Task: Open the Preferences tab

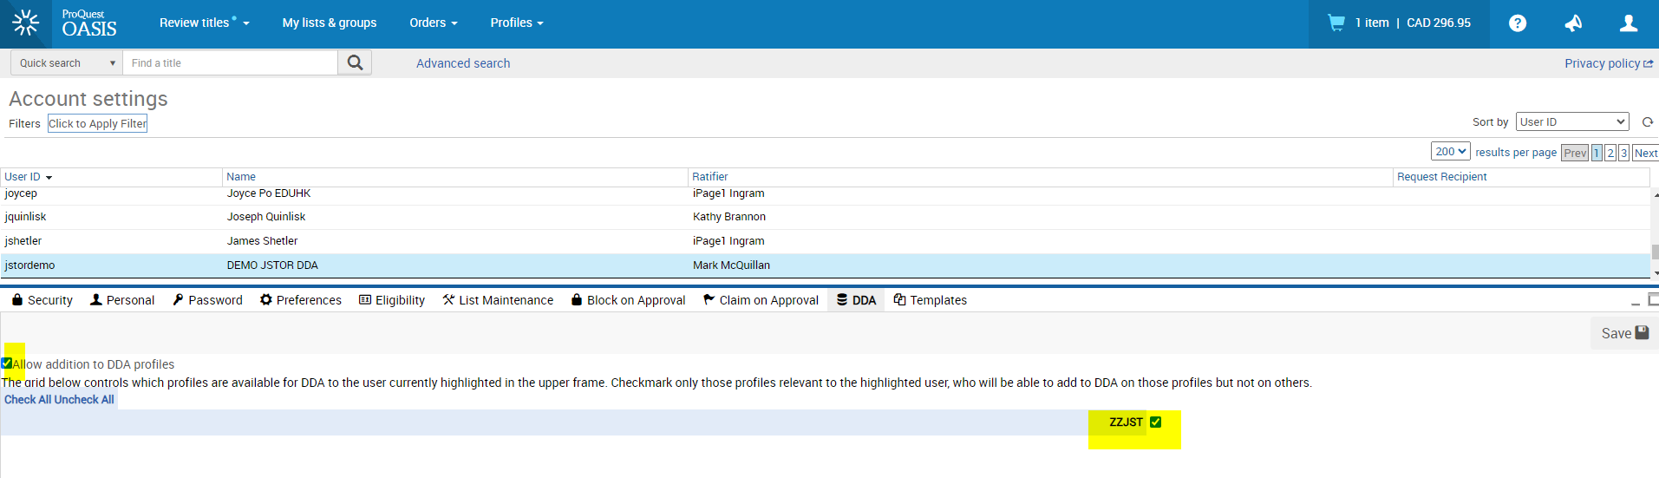Action: point(301,300)
